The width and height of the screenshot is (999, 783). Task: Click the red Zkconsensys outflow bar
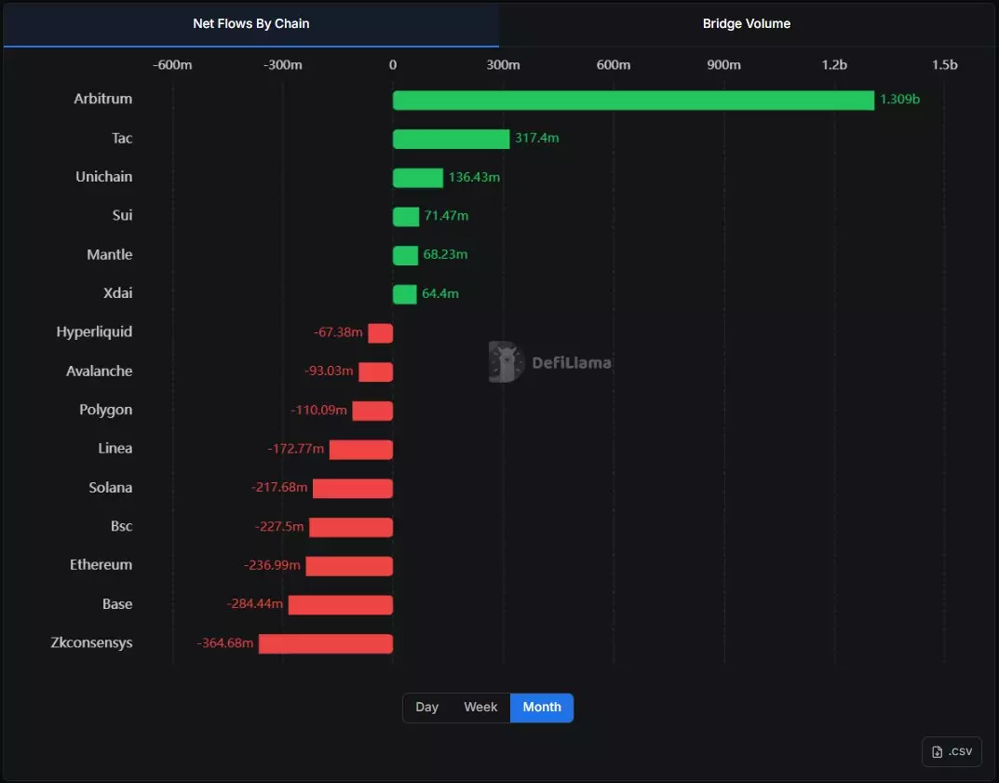click(326, 643)
